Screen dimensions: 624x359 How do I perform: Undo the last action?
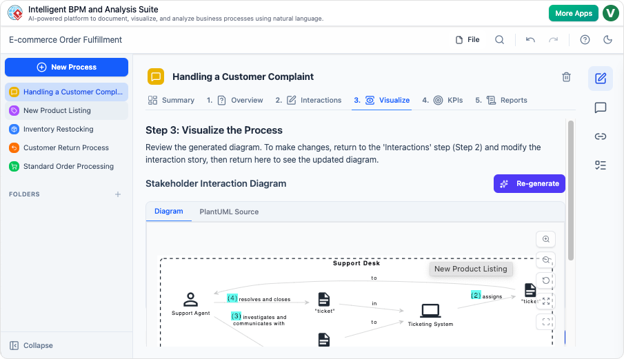(x=530, y=40)
